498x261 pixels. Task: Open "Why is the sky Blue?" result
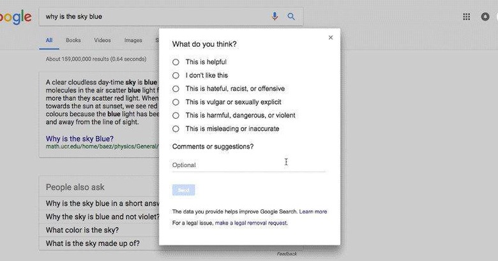79,138
